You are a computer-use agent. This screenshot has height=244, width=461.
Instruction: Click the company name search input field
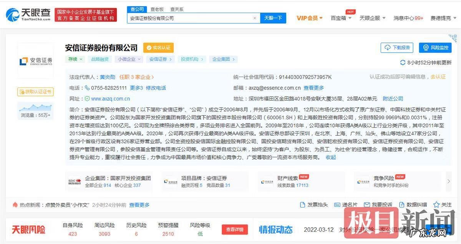[192, 18]
